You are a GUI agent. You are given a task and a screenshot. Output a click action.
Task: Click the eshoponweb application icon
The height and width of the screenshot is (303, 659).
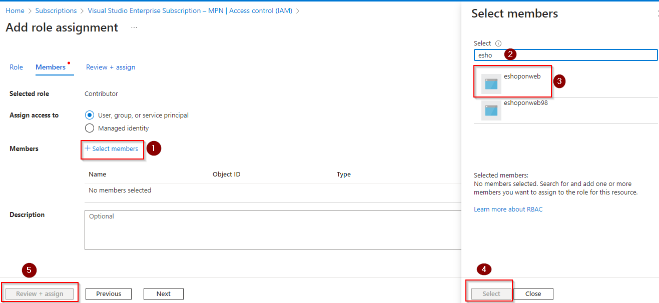click(x=491, y=84)
